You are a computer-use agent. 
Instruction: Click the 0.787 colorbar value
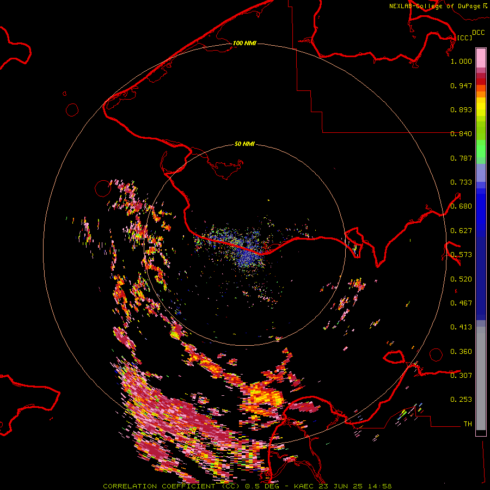pos(461,158)
